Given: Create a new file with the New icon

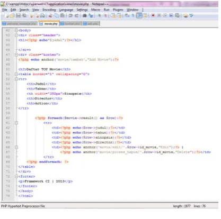Looking at the screenshot, I should pos(7,16).
